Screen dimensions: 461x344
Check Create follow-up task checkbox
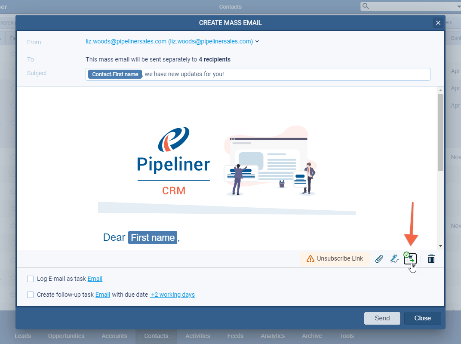pos(30,295)
